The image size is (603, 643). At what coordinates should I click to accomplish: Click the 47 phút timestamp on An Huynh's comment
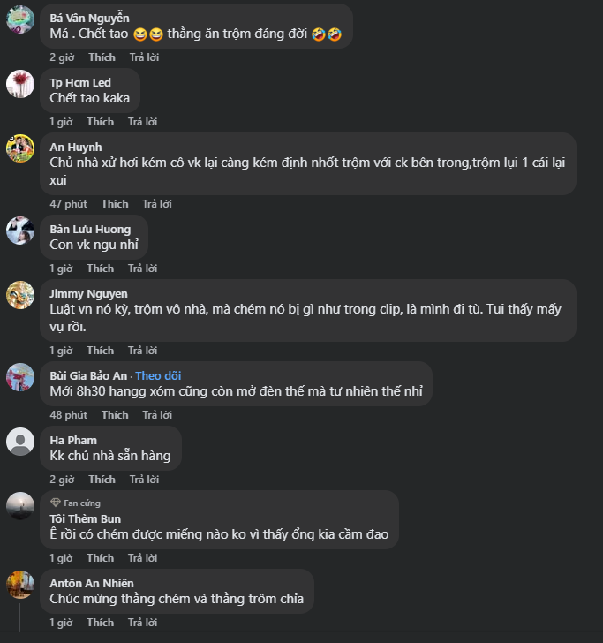point(68,204)
